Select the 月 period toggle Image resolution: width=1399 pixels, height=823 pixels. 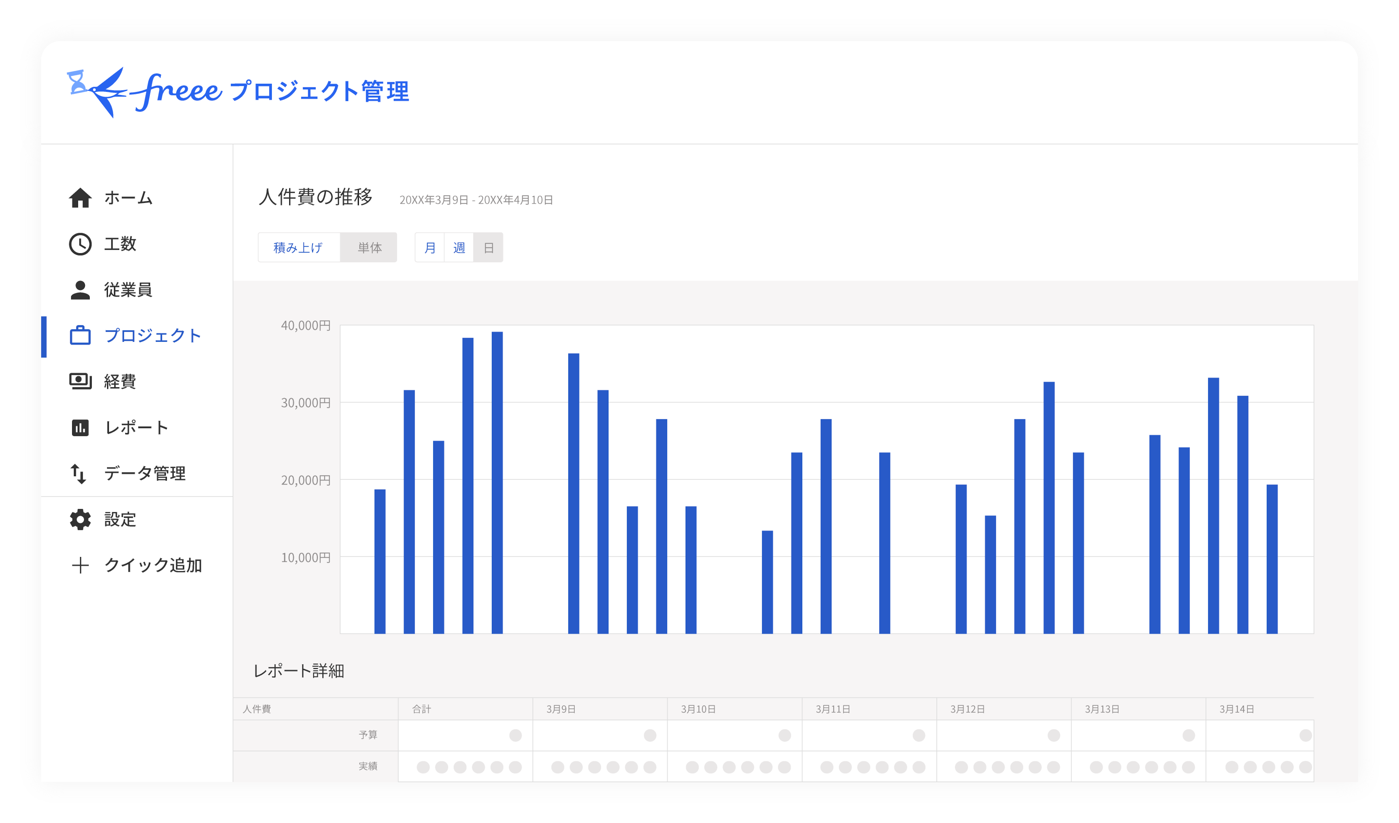pyautogui.click(x=430, y=248)
